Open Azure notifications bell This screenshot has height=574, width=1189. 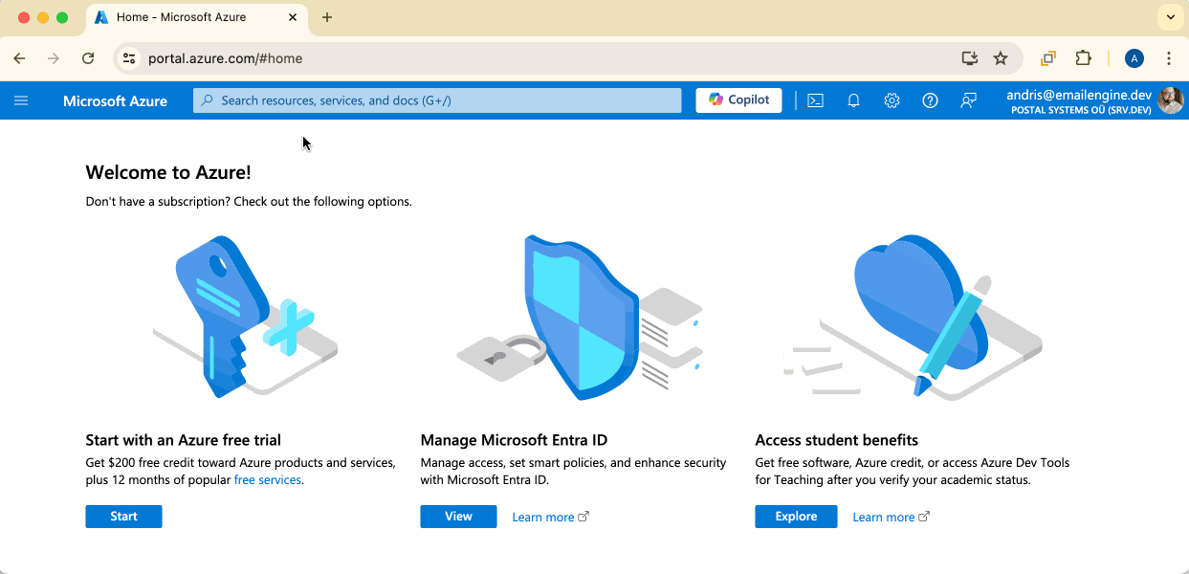tap(853, 99)
